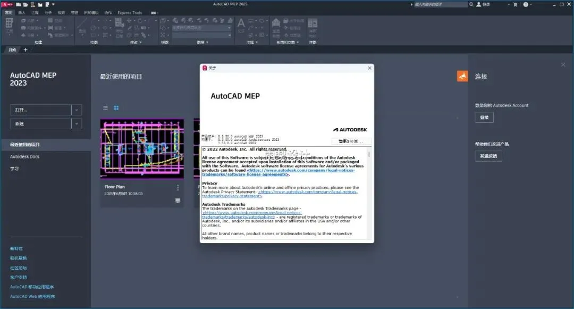574x309 pixels.
Task: Select the Rotate tool in the ribbon
Action: coord(140,21)
